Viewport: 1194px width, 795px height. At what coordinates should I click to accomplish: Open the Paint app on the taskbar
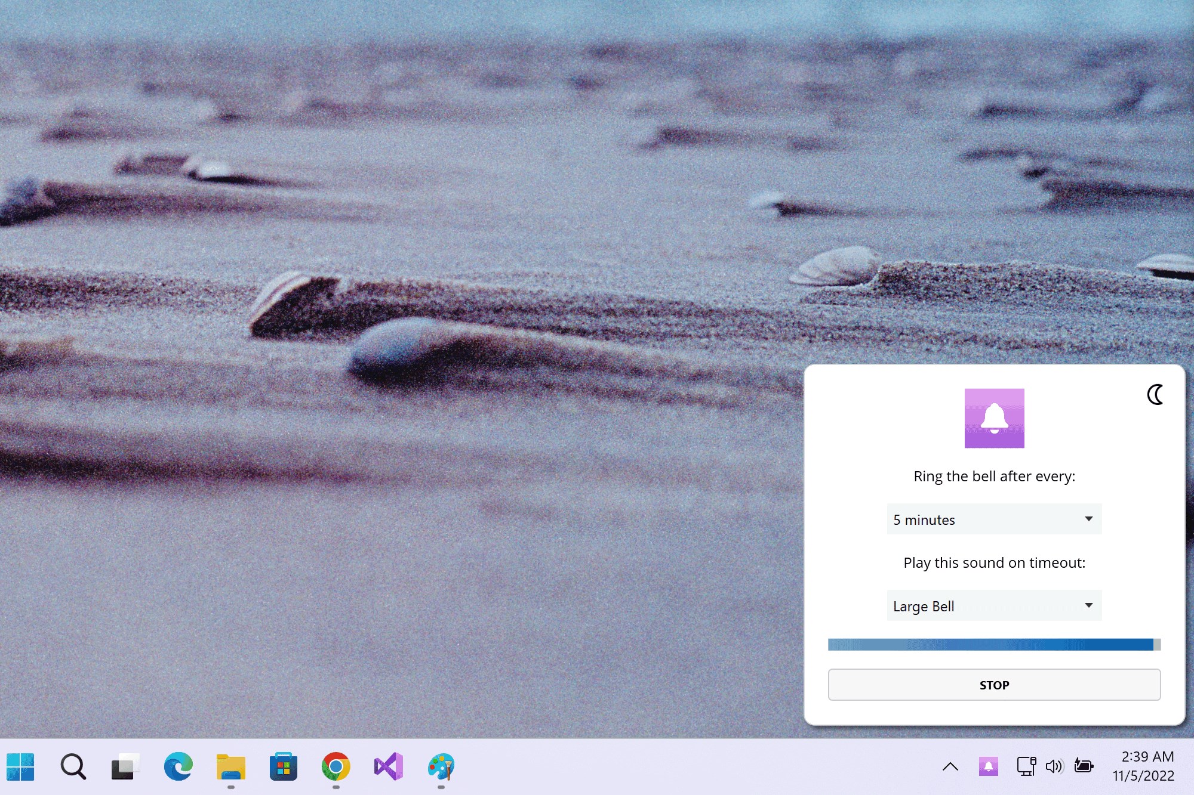pos(441,766)
